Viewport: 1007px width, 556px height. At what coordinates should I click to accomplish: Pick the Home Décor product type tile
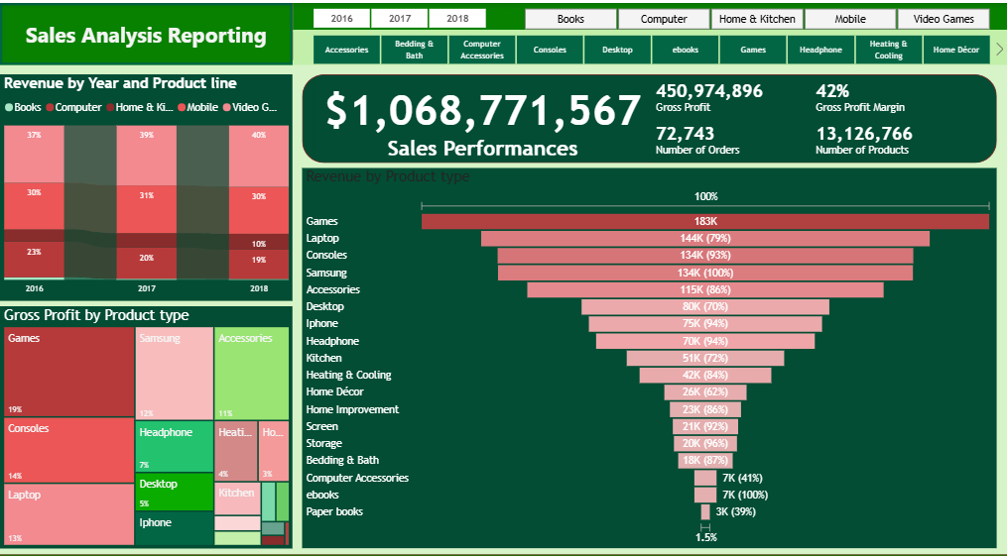point(955,50)
